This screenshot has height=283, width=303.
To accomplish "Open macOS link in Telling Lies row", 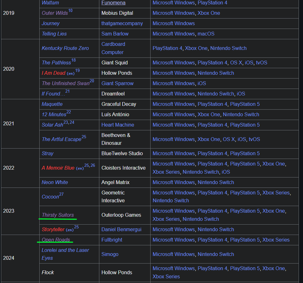I will point(206,34).
